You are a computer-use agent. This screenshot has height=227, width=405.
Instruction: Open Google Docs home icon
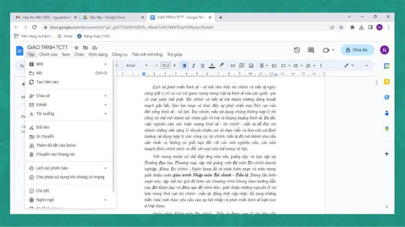coord(20,51)
